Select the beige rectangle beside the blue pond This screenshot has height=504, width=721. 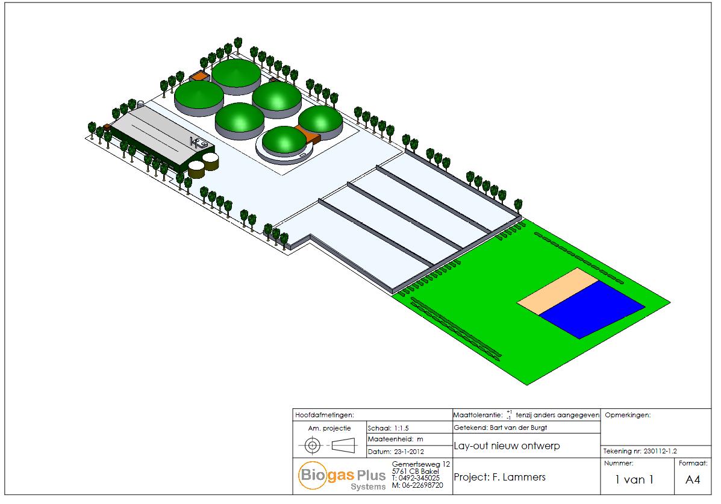558,291
